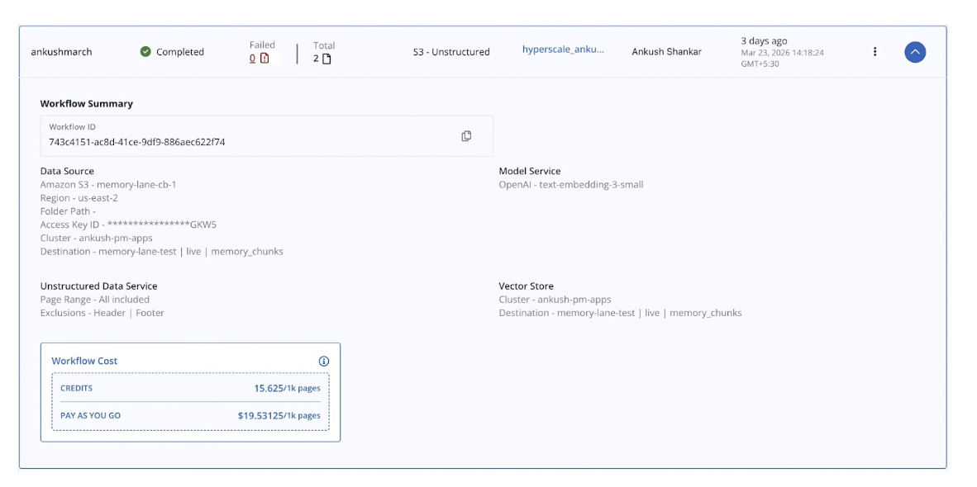Click the failed documents warning icon
Image resolution: width=977 pixels, height=487 pixels.
[265, 59]
